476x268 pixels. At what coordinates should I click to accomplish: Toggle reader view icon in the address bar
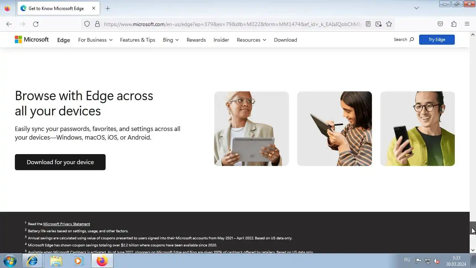click(368, 24)
